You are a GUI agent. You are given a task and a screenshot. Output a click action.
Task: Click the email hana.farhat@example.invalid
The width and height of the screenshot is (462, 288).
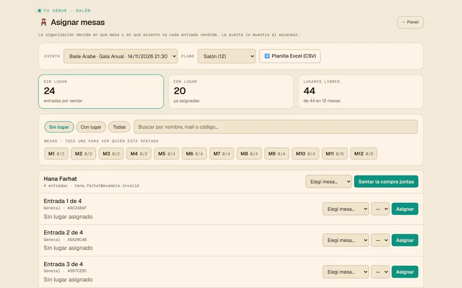pos(107,186)
